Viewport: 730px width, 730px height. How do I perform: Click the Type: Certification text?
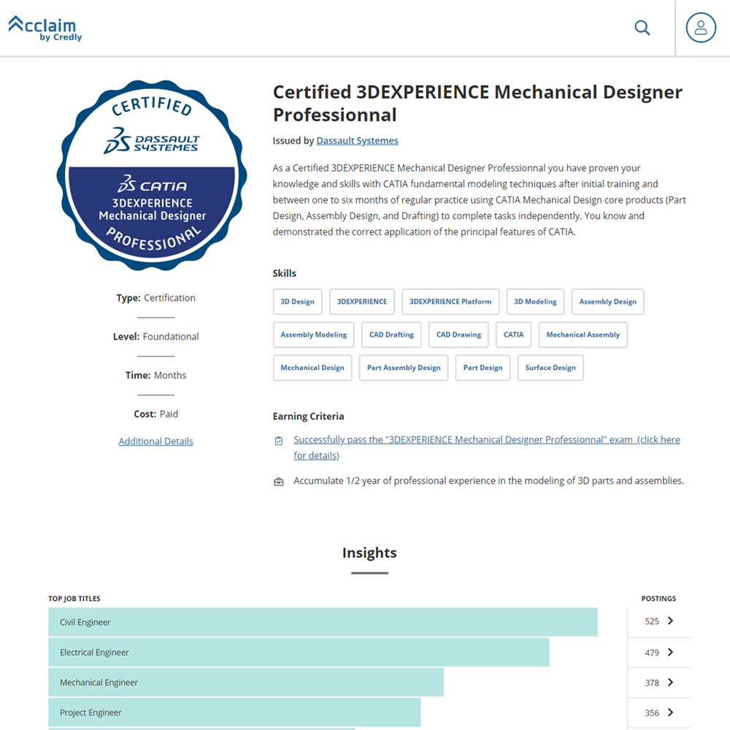coord(156,298)
